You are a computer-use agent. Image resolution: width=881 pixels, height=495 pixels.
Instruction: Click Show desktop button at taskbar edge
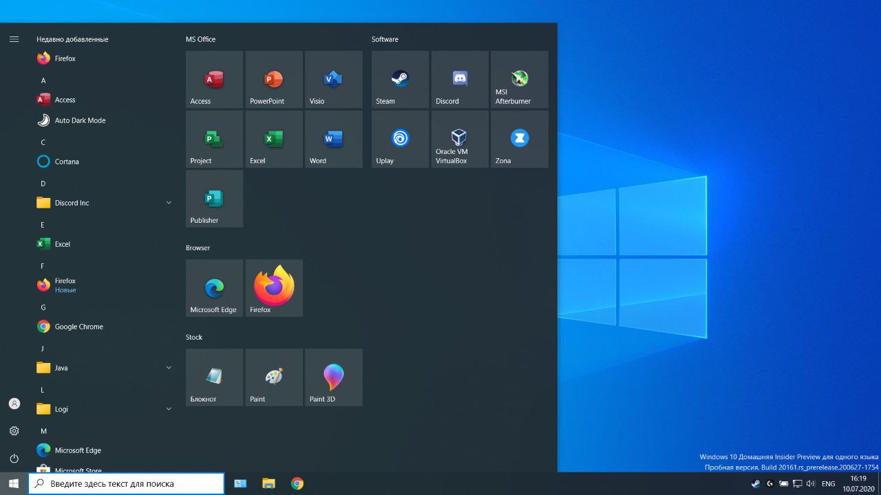point(879,483)
